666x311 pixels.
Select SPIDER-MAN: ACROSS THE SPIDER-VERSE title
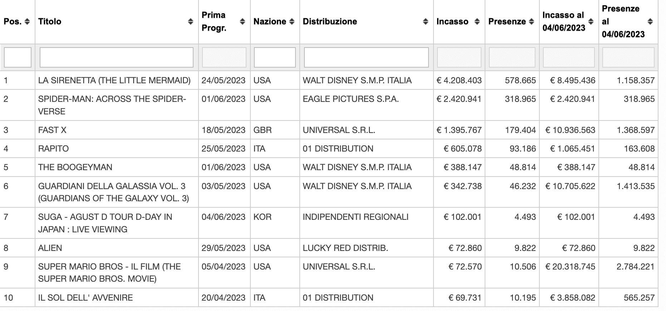click(x=112, y=105)
